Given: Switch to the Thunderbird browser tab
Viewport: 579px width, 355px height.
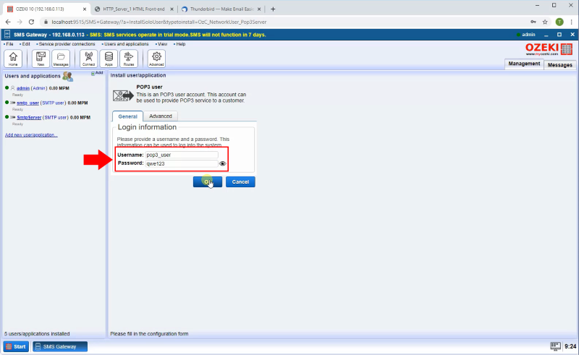Looking at the screenshot, I should (x=221, y=9).
